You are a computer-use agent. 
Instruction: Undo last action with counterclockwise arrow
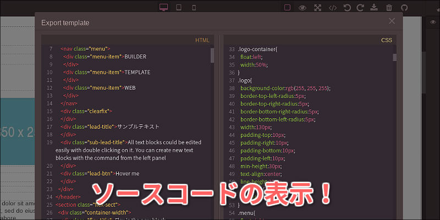(x=347, y=8)
